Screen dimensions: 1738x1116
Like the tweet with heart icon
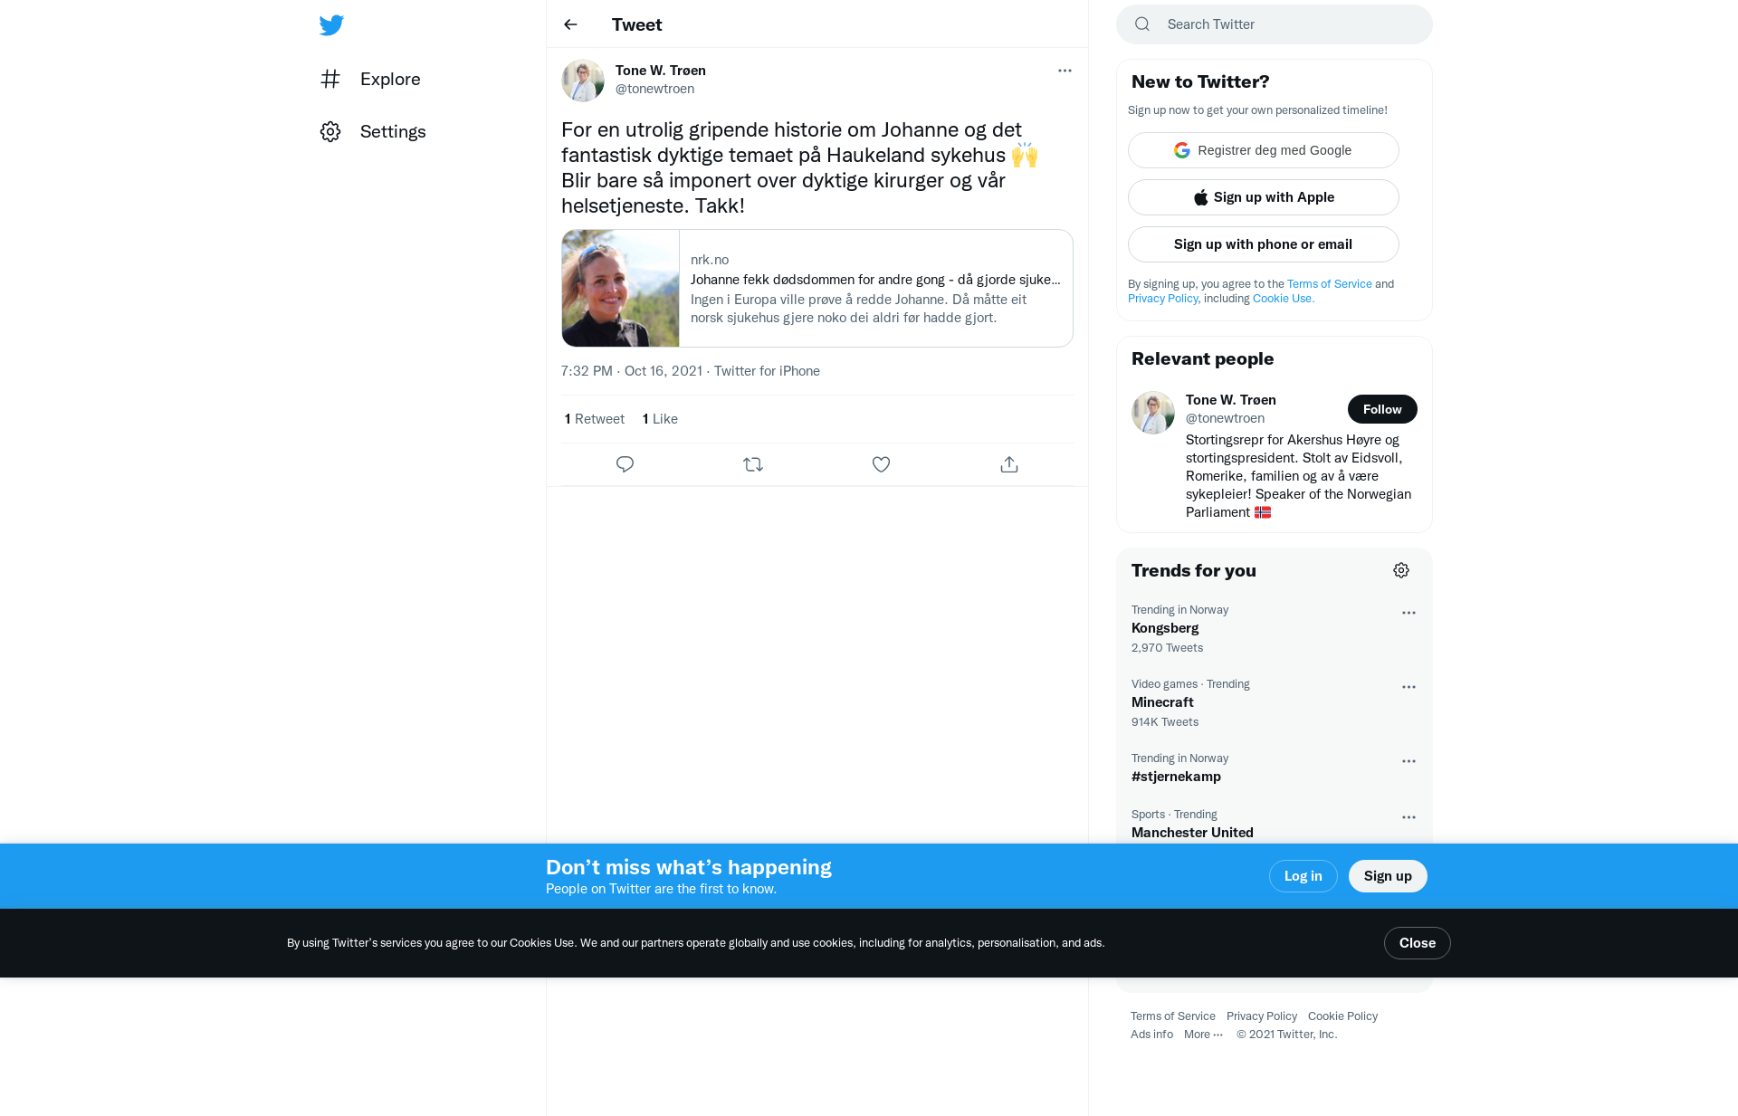[881, 464]
